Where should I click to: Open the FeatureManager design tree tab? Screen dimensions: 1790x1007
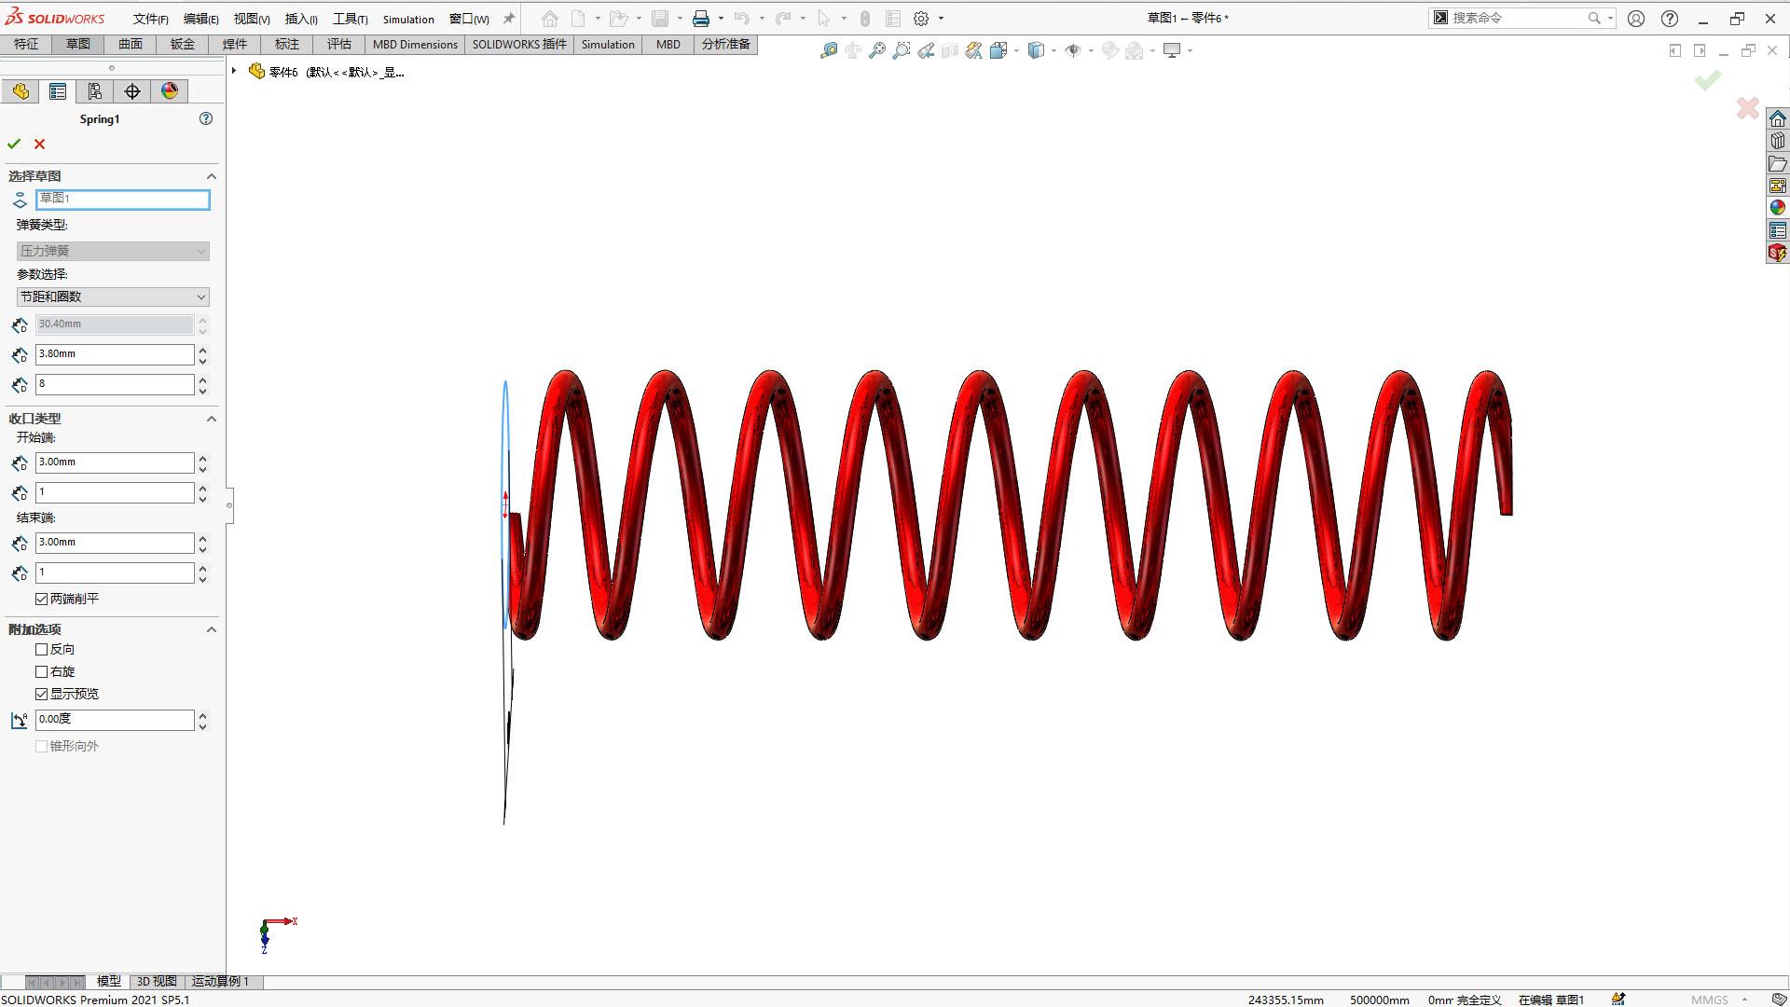tap(21, 91)
